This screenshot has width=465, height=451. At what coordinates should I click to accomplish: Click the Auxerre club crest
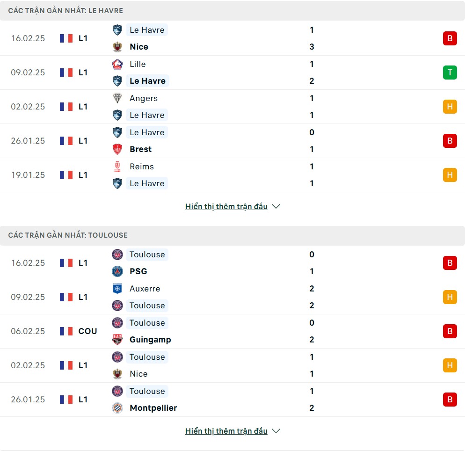(117, 289)
